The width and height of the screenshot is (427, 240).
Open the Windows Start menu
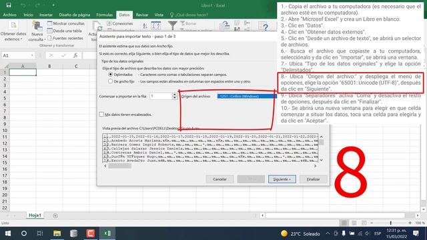(7, 233)
